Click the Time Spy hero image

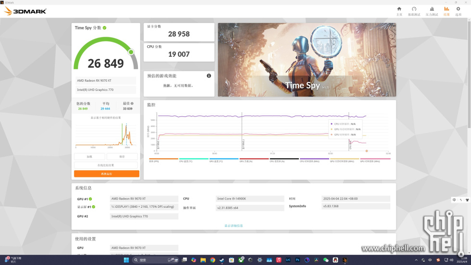(307, 60)
